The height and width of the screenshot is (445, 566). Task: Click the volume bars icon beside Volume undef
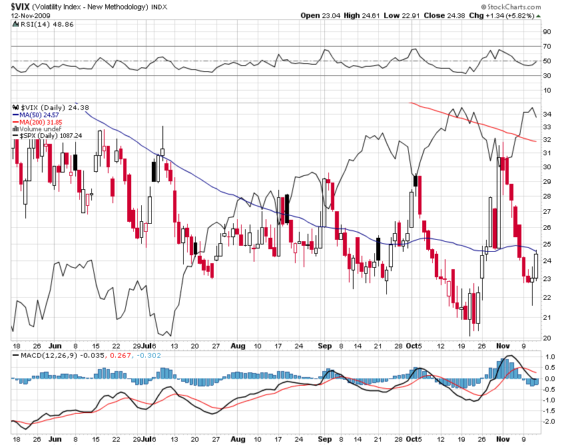[x=15, y=129]
